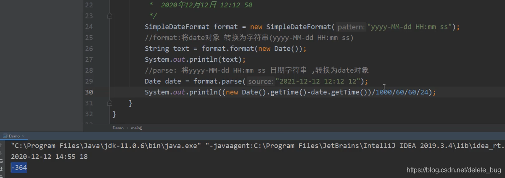Click line number 24 in the gutter

tap(89, 27)
